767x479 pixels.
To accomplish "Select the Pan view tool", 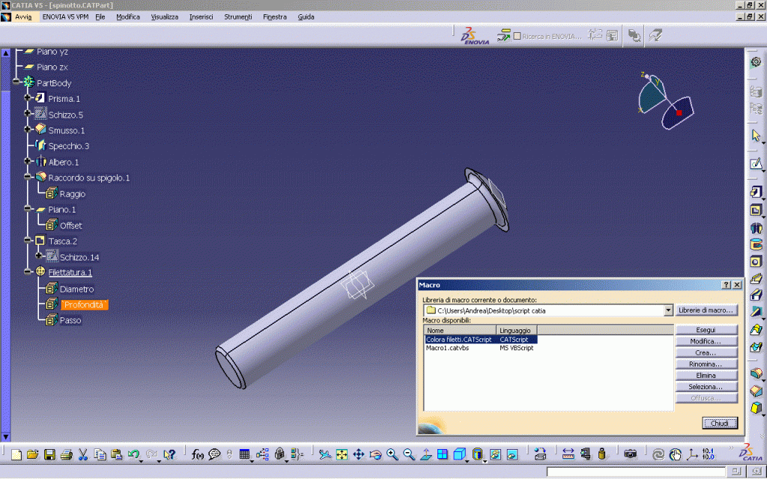I will (358, 454).
